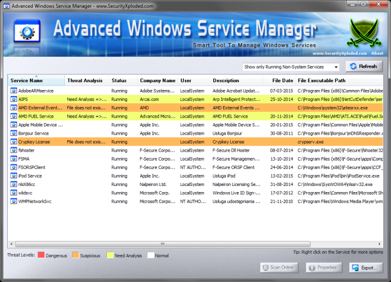Click the 'Usługa Bonjour' description cell

click(x=227, y=133)
